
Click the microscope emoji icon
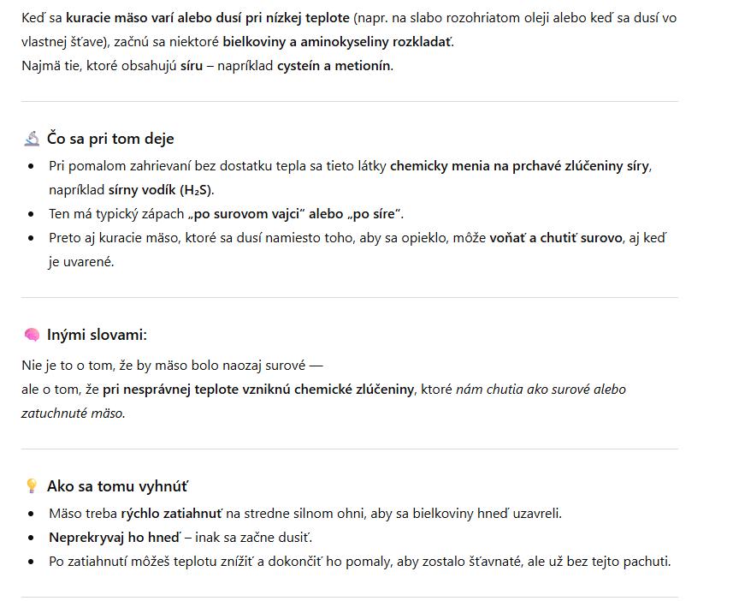(x=32, y=139)
